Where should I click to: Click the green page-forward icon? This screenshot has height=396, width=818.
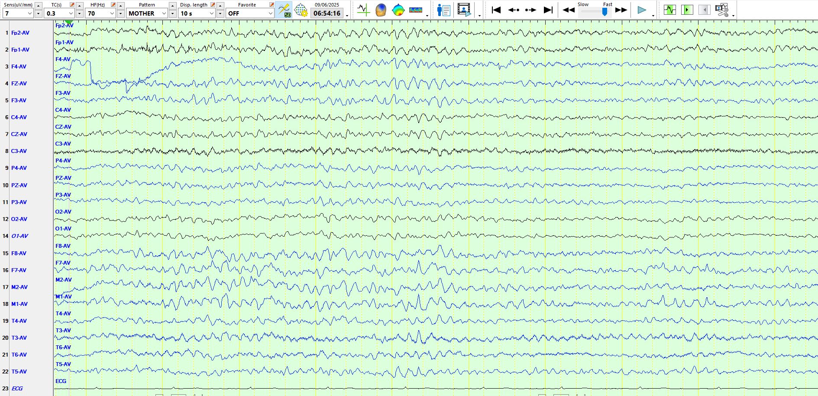tap(687, 10)
